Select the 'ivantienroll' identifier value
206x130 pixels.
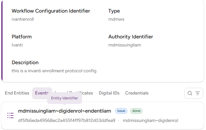(x=23, y=19)
